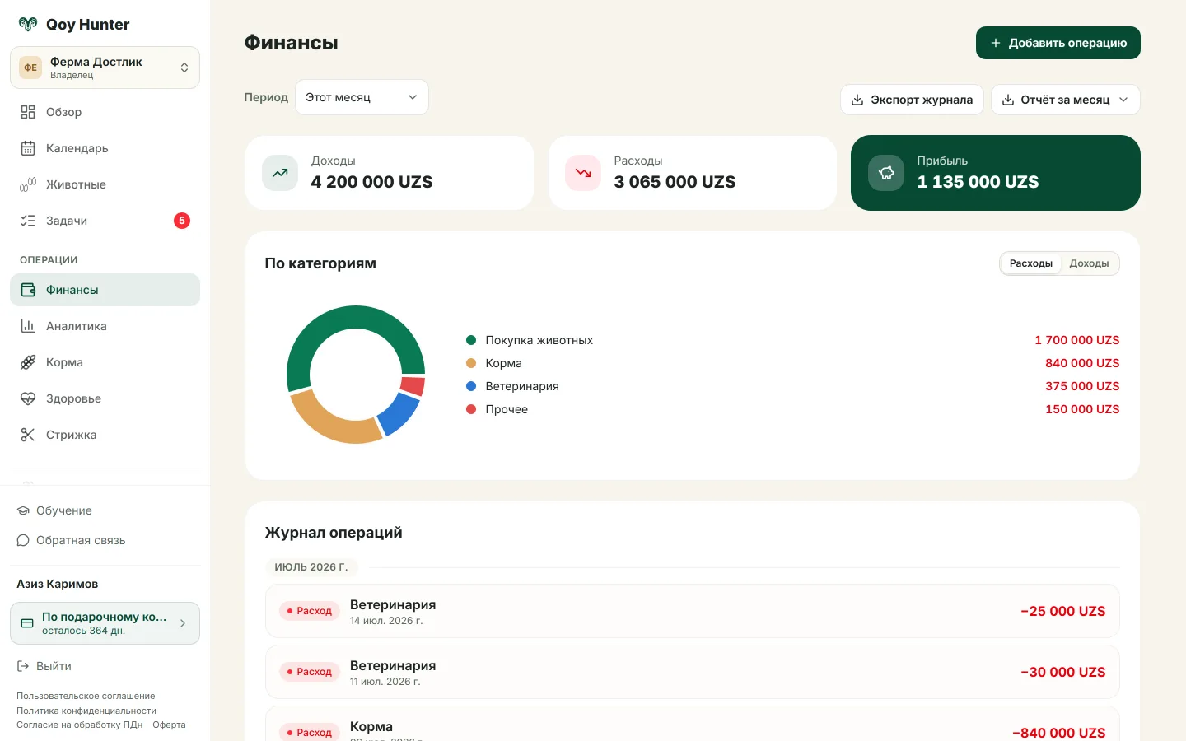The image size is (1186, 741).
Task: Open the gift code subscription chevron
Action: point(183,623)
